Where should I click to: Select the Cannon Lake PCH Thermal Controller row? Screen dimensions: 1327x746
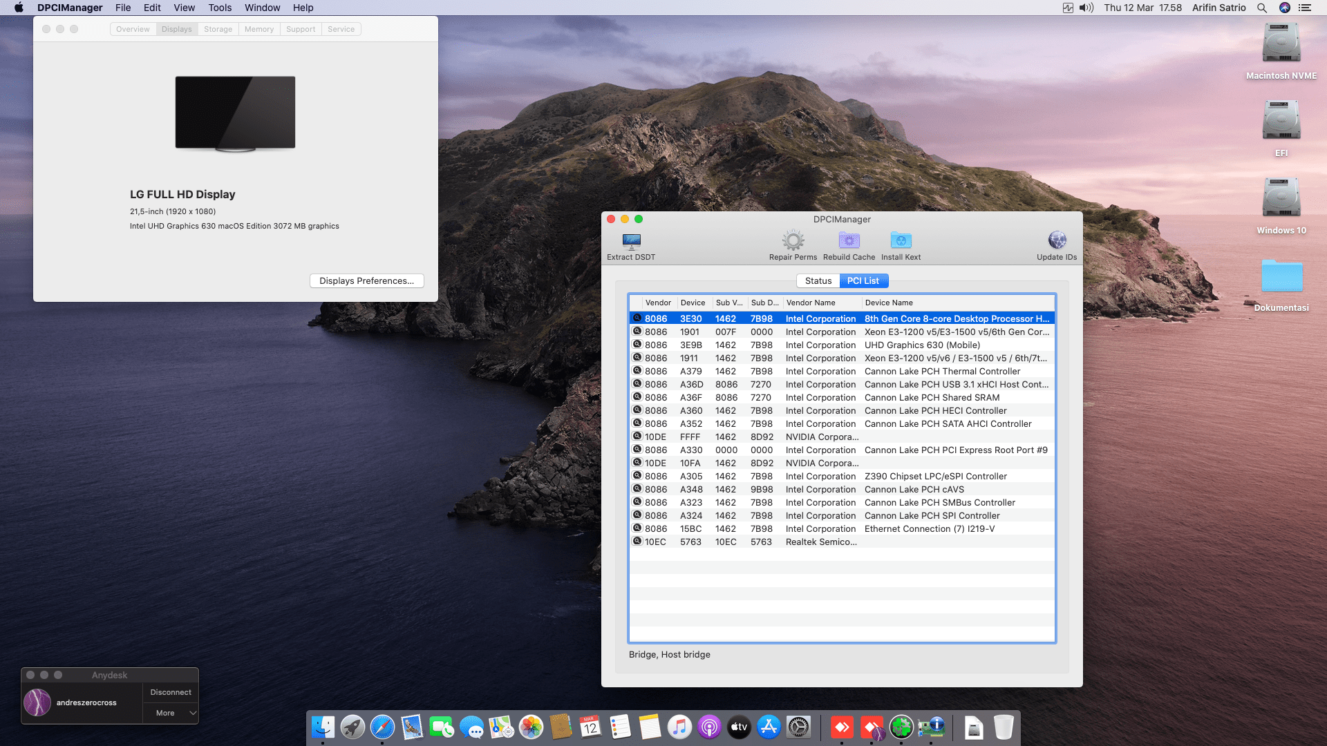tap(842, 371)
